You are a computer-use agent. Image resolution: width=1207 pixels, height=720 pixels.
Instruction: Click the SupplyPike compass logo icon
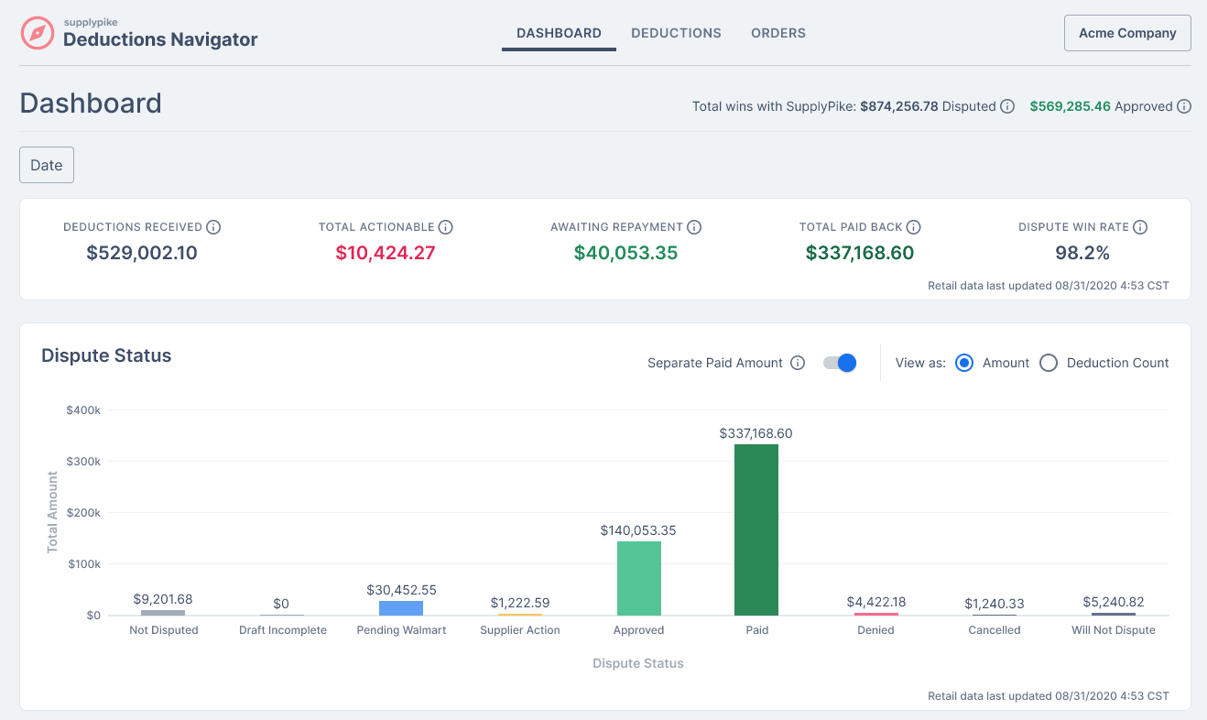pyautogui.click(x=38, y=33)
